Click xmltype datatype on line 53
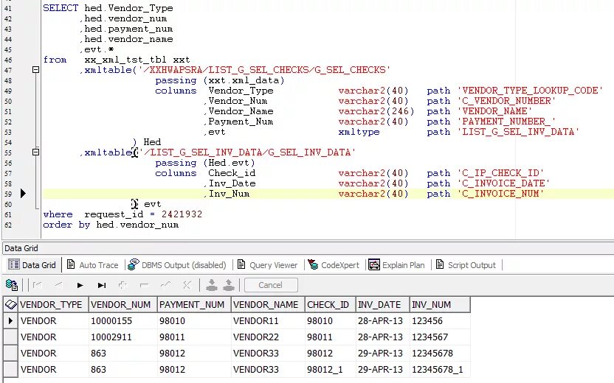Image resolution: width=614 pixels, height=383 pixels. click(x=359, y=132)
